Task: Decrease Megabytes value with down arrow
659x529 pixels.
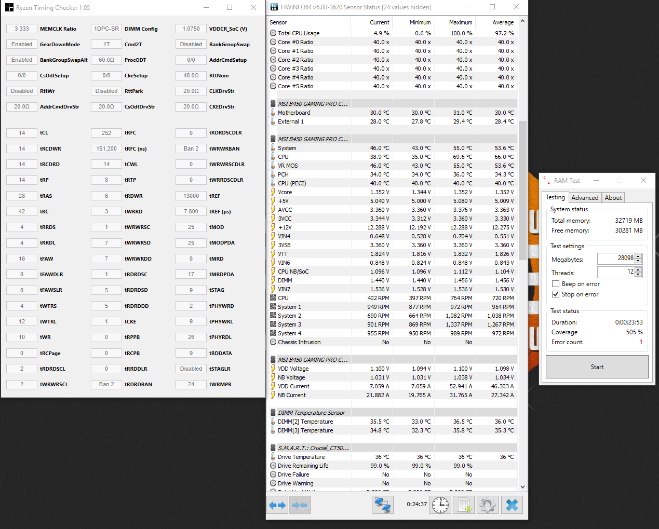Action: click(638, 261)
